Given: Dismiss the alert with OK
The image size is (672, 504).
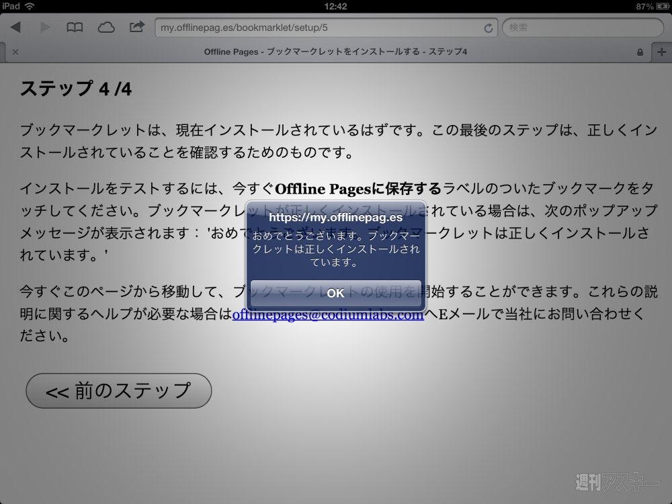Looking at the screenshot, I should (335, 293).
